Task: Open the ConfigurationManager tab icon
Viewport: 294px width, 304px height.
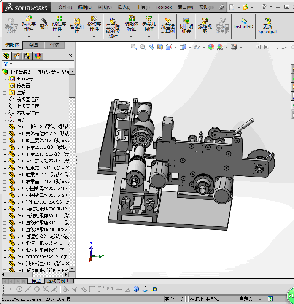Action: [x=27, y=56]
